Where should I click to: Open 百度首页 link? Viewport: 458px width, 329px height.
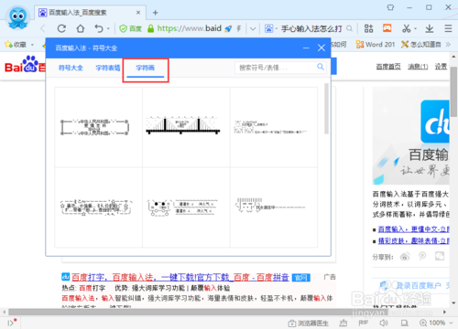click(x=388, y=67)
